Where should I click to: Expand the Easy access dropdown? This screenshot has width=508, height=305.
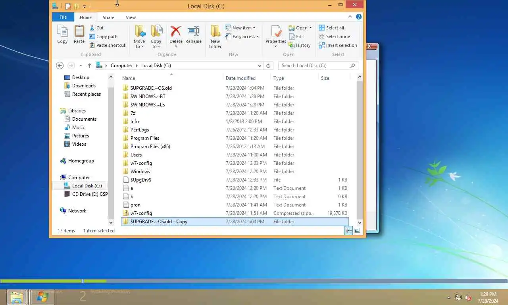coord(258,37)
